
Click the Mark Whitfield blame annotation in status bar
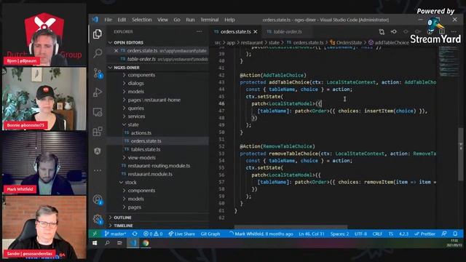point(261,234)
